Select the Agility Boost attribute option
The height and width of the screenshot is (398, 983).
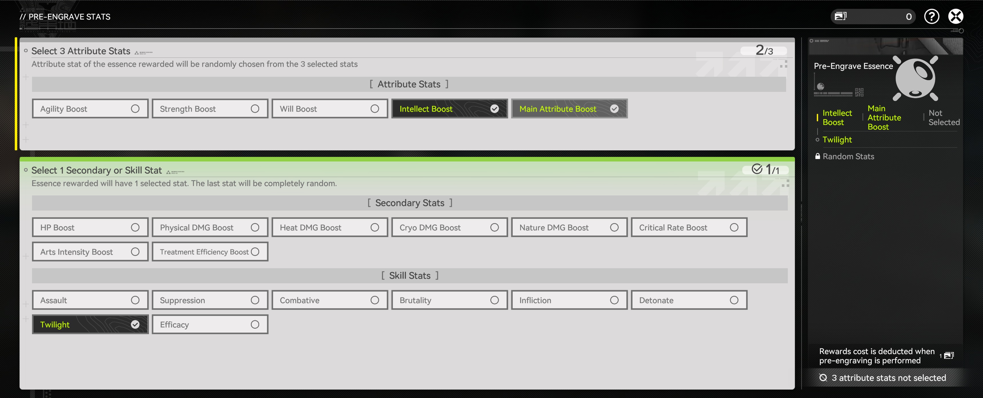pos(90,109)
